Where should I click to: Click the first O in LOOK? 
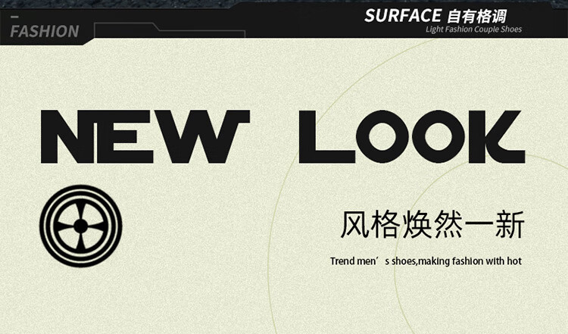[382, 136]
